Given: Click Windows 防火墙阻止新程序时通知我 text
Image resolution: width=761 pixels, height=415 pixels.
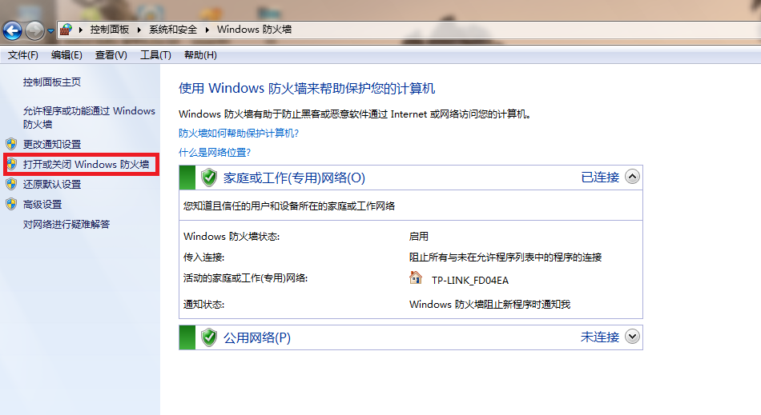Looking at the screenshot, I should [x=489, y=305].
